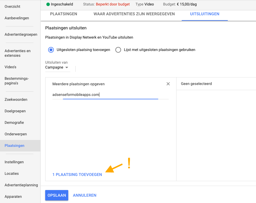The image size is (256, 203).
Task: Close the Meerdere plaatsingen opgeven panel
Action: coord(168,84)
